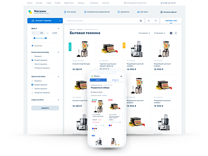
Task: Open the Личный кабинет user icon
Action: (162, 12)
